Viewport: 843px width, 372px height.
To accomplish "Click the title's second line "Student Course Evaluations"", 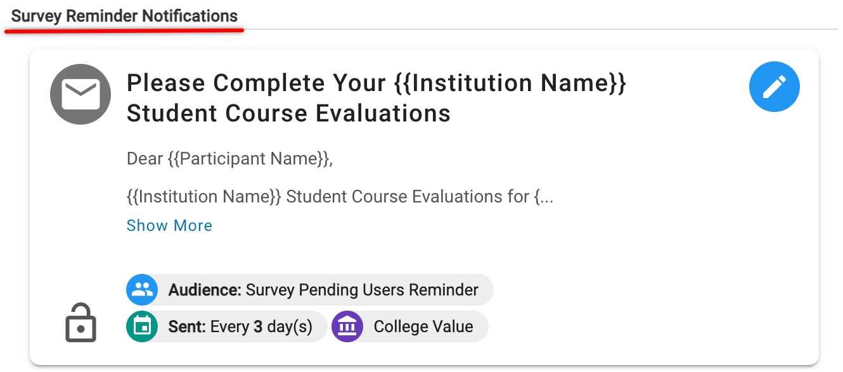I will pos(288,114).
